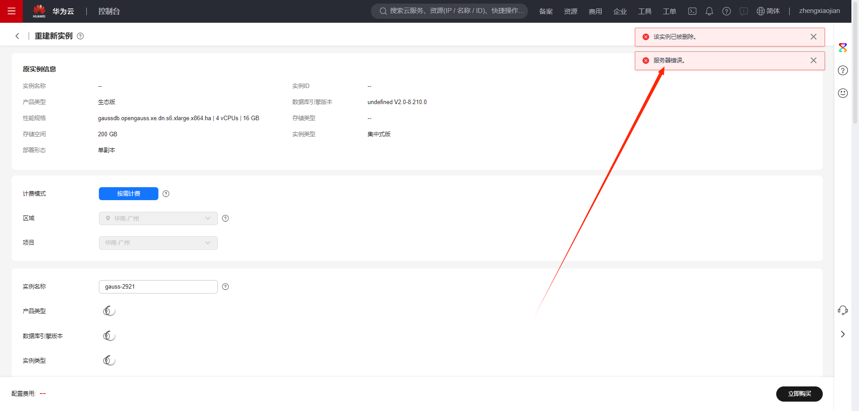Open help next to the 区域 dropdown
The image size is (859, 411).
pos(225,218)
